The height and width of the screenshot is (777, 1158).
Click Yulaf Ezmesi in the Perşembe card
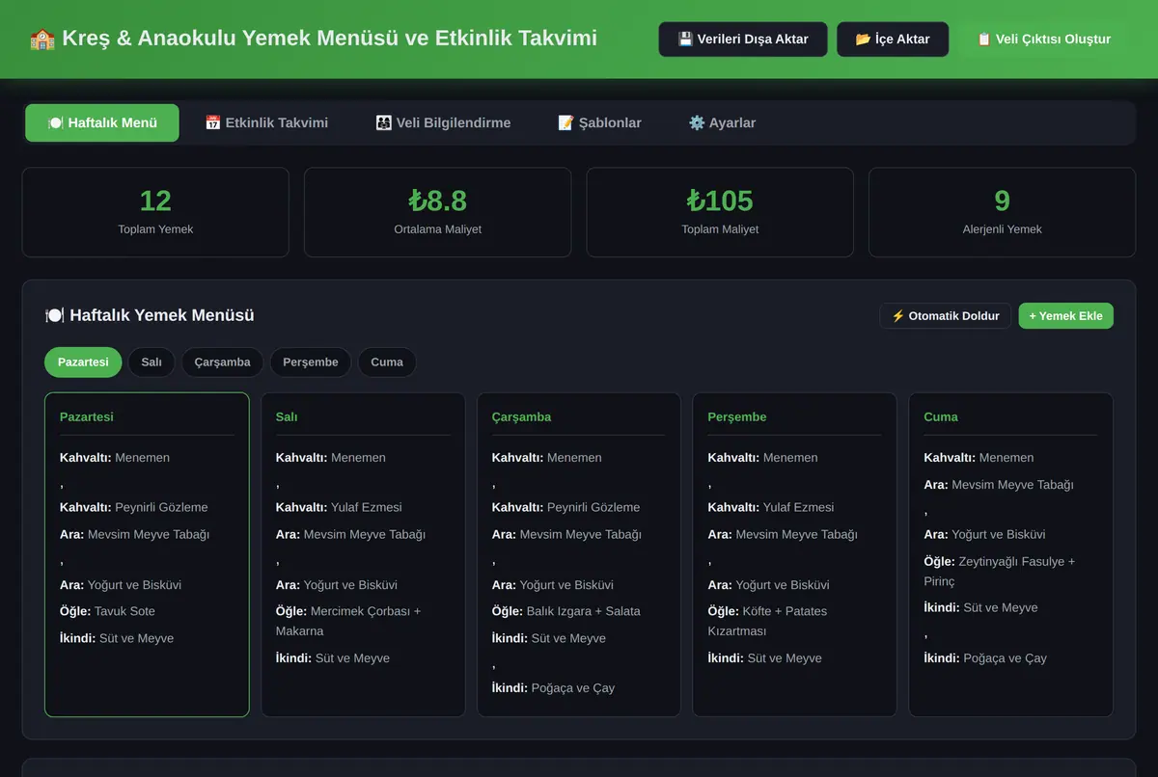click(x=799, y=507)
